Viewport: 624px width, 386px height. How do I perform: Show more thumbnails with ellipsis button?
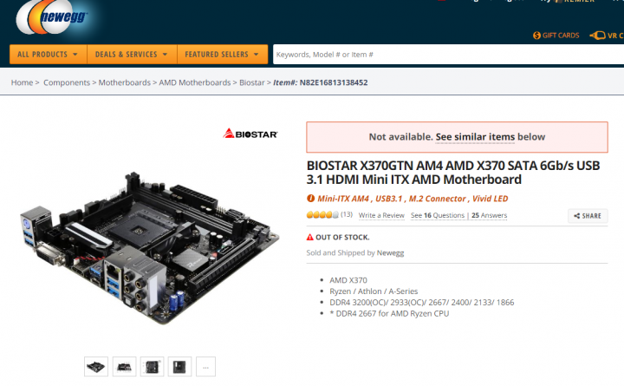[x=205, y=366]
